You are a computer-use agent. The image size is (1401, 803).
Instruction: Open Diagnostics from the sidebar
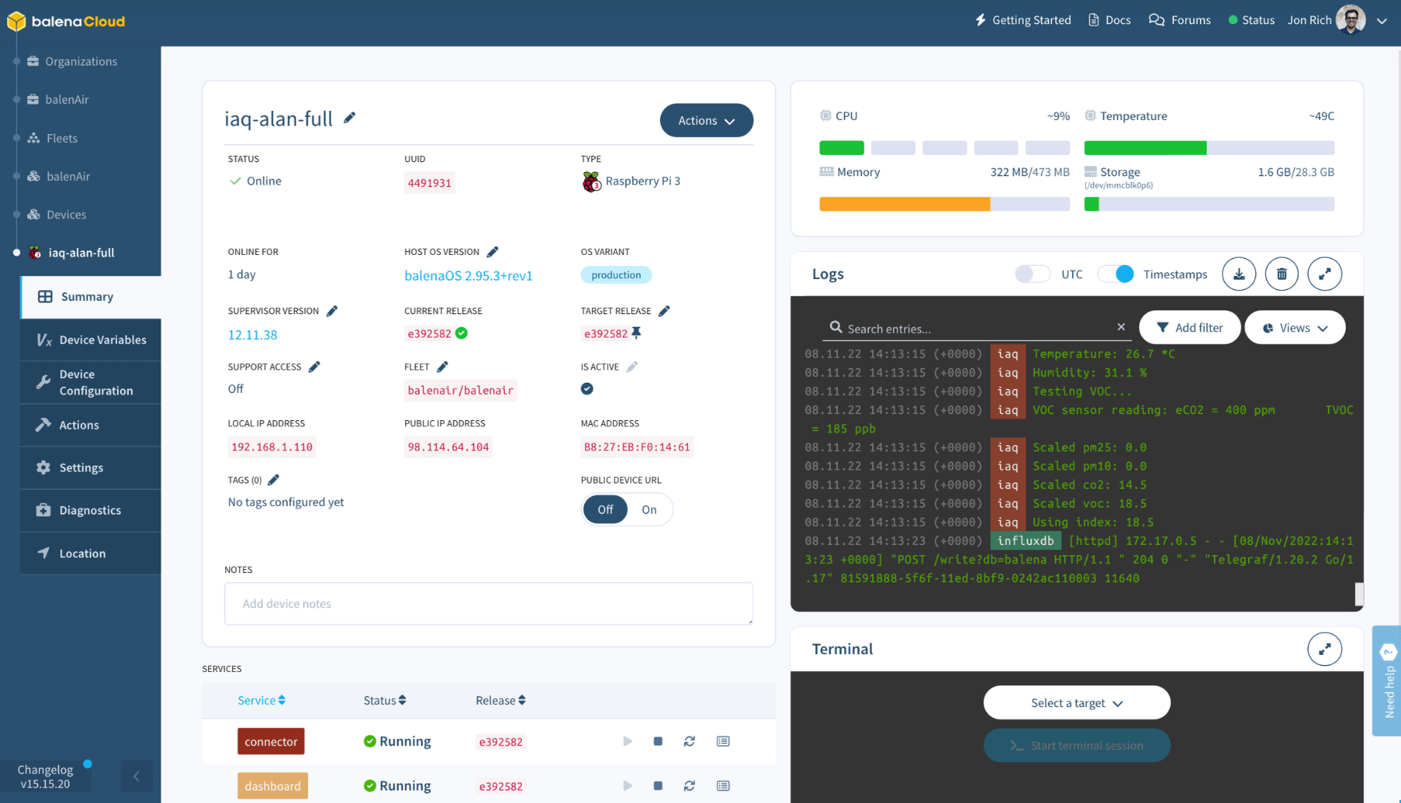90,510
